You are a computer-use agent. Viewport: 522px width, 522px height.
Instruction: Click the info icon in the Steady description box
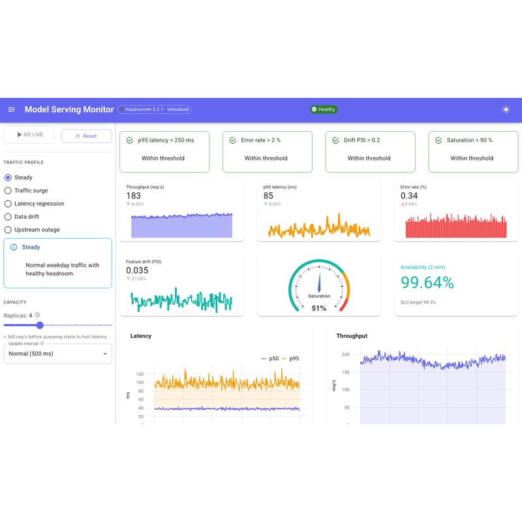coord(14,247)
